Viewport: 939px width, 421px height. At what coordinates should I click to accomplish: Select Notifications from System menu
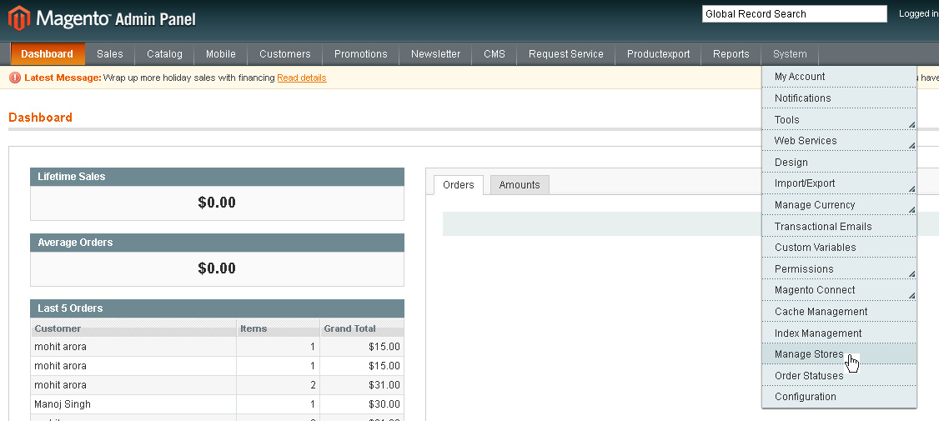coord(839,98)
